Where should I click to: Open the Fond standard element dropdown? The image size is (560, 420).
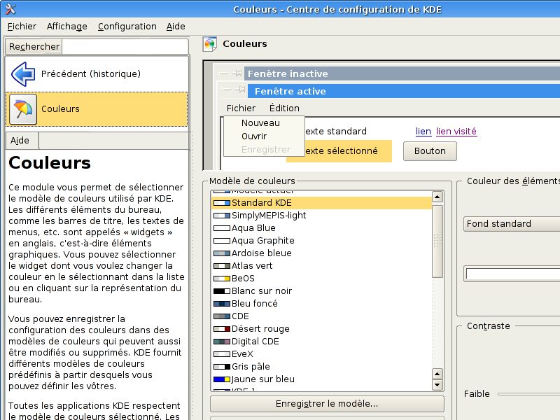tap(512, 224)
